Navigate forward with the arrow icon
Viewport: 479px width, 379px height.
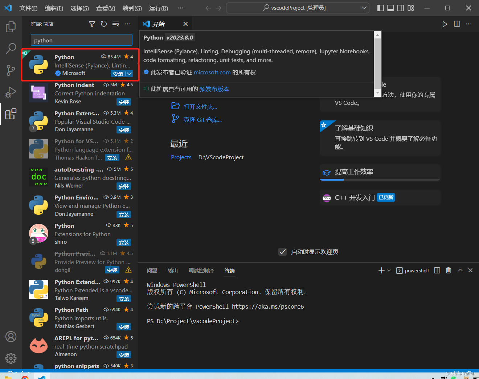(x=218, y=8)
